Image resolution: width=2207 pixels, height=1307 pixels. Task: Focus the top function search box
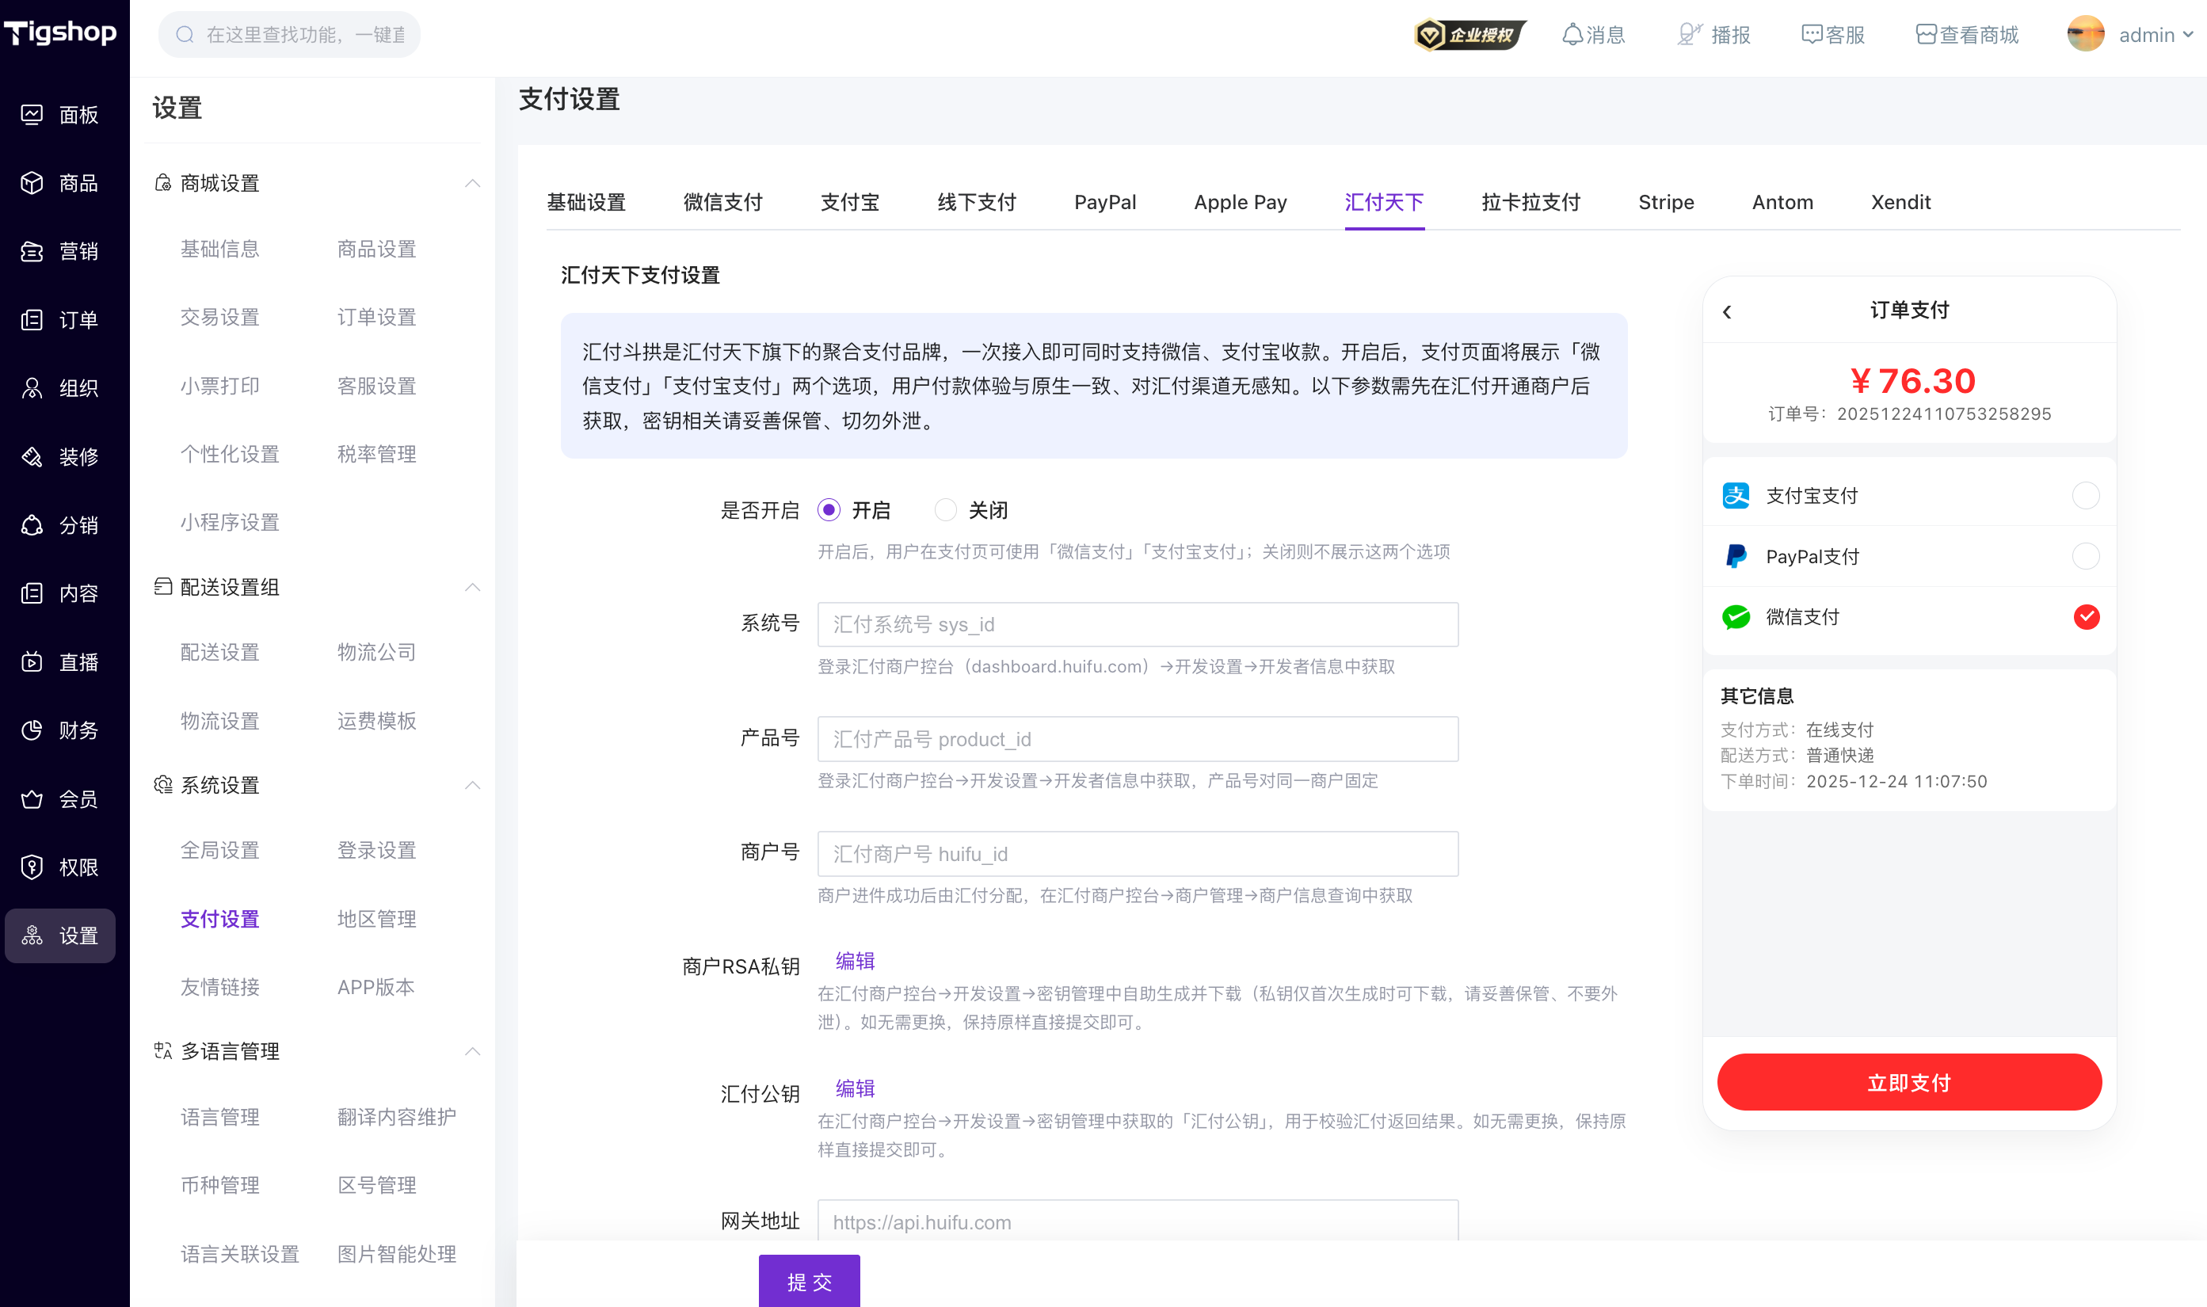point(289,34)
